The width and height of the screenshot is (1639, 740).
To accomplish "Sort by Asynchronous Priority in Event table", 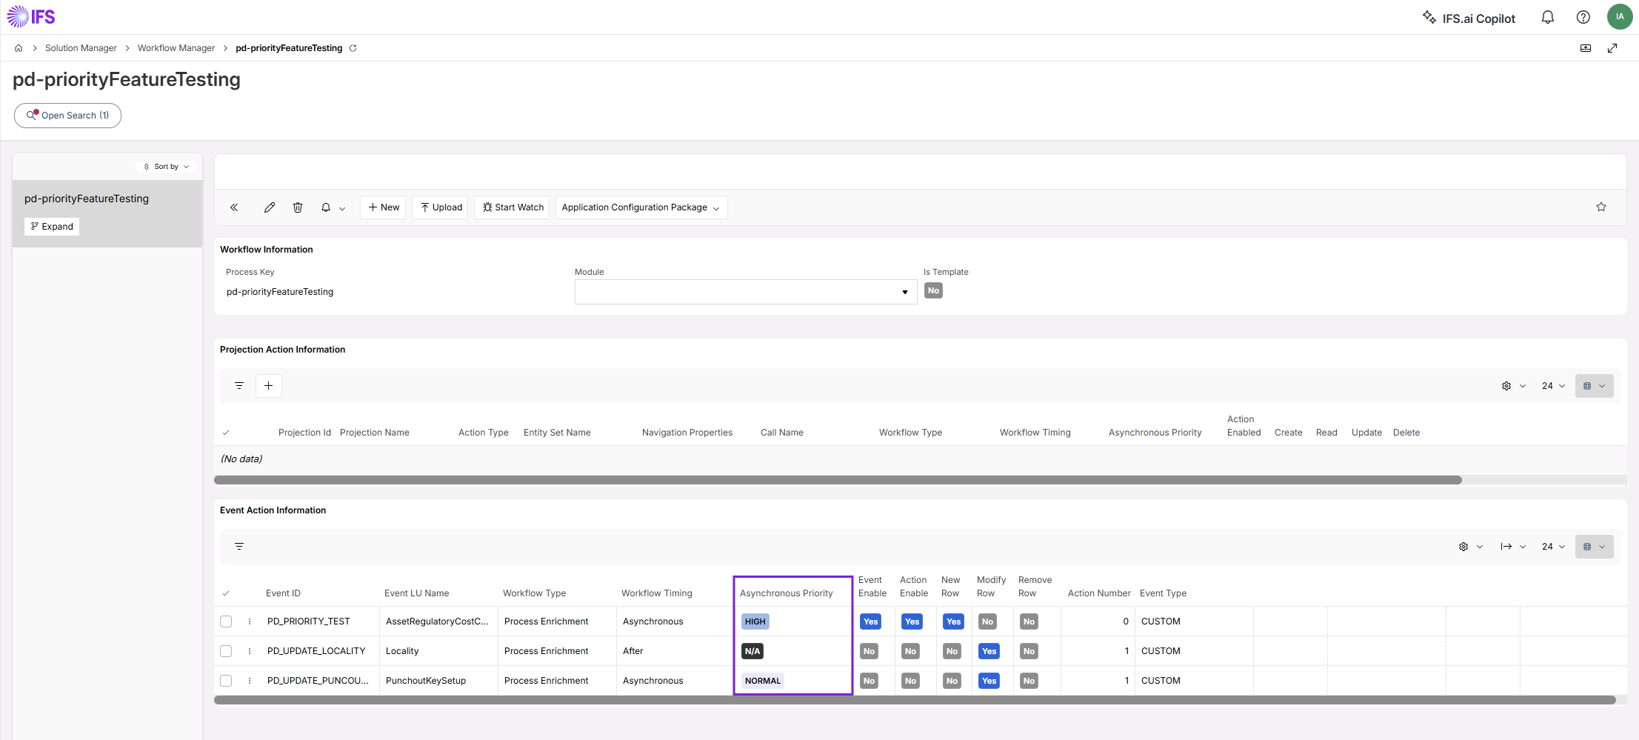I will [786, 593].
